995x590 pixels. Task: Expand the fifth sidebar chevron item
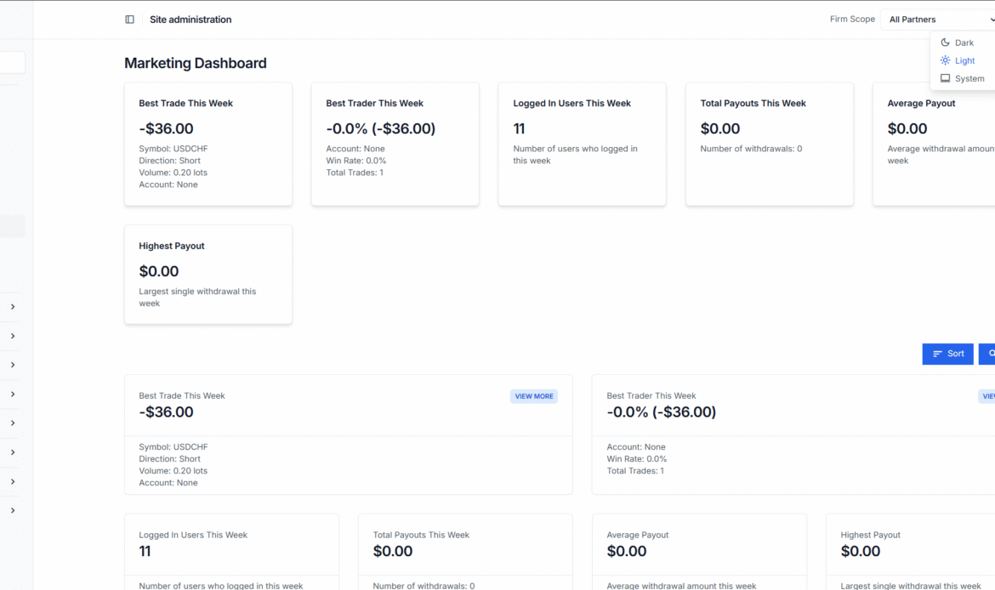pyautogui.click(x=13, y=423)
